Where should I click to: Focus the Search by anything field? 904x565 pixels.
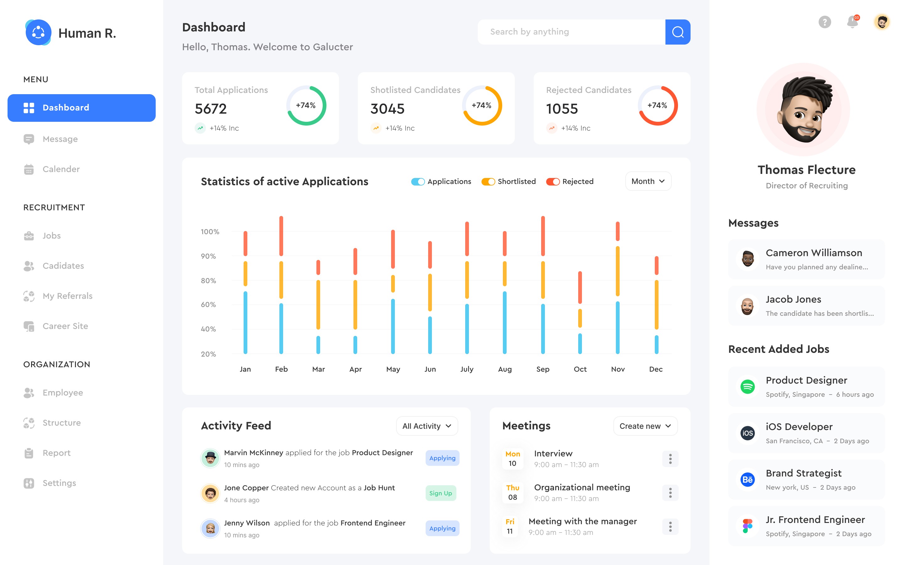coord(572,32)
